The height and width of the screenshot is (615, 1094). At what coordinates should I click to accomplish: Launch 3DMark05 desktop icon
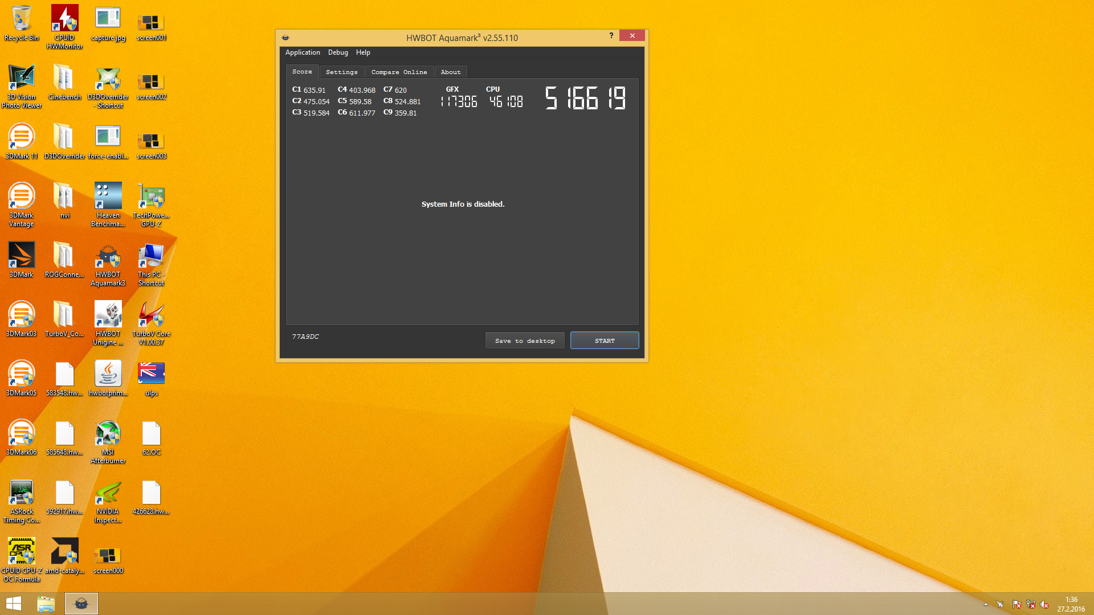click(22, 379)
